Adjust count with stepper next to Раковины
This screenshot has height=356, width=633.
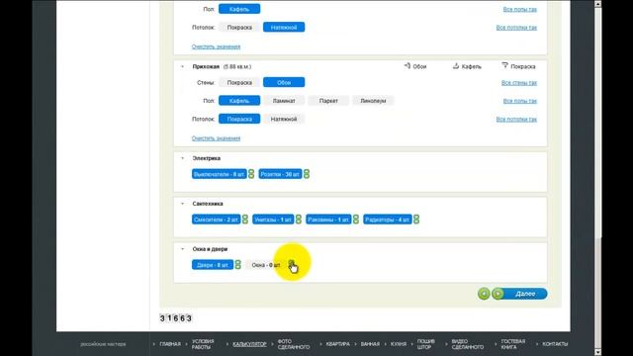[x=356, y=220]
